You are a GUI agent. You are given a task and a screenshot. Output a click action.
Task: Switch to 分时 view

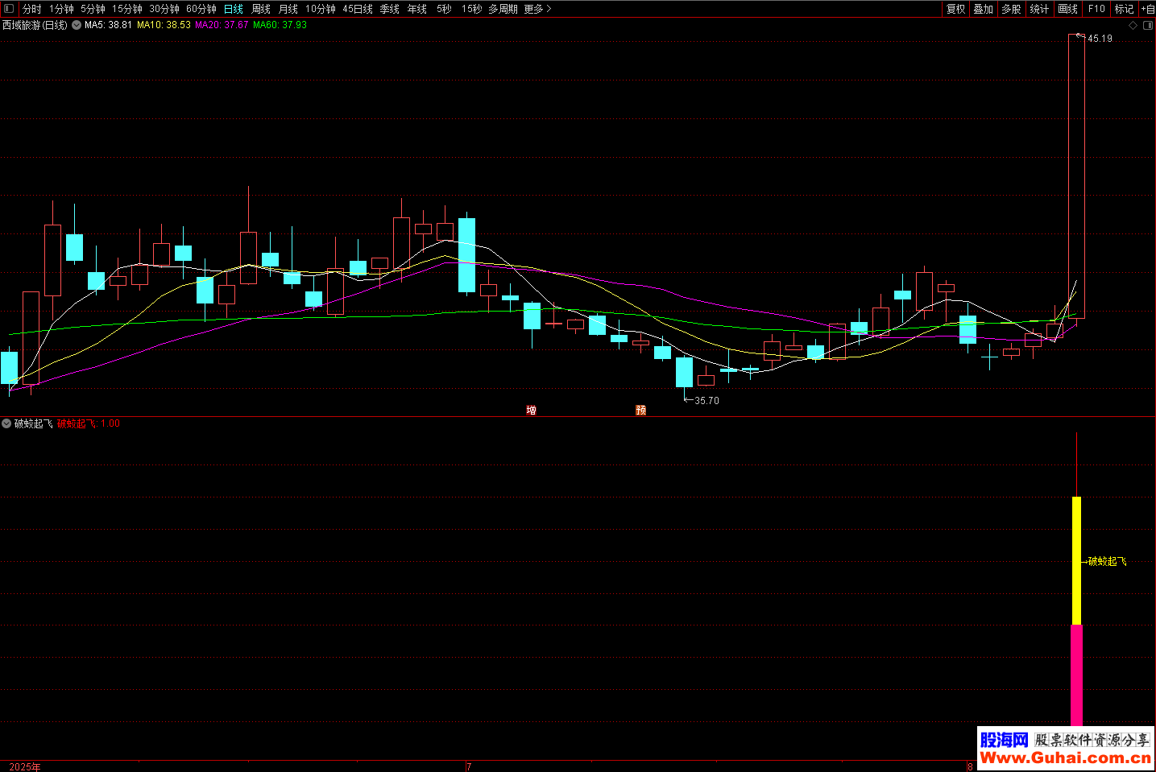(x=32, y=9)
